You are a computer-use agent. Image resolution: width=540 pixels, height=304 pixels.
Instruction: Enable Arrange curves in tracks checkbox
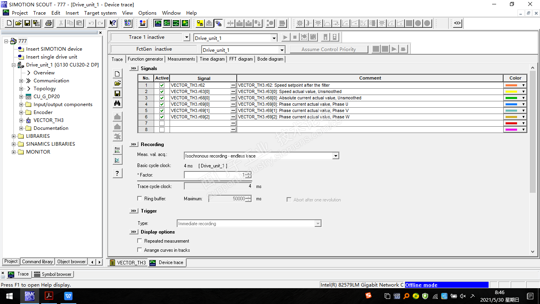point(140,250)
